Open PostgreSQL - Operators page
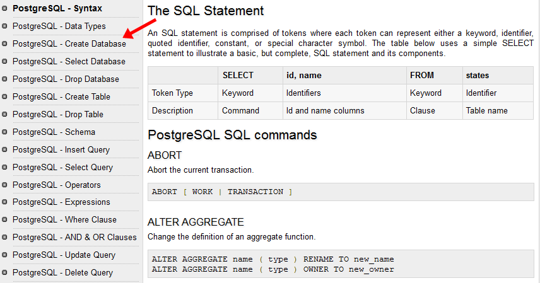Image resolution: width=540 pixels, height=283 pixels. click(56, 185)
